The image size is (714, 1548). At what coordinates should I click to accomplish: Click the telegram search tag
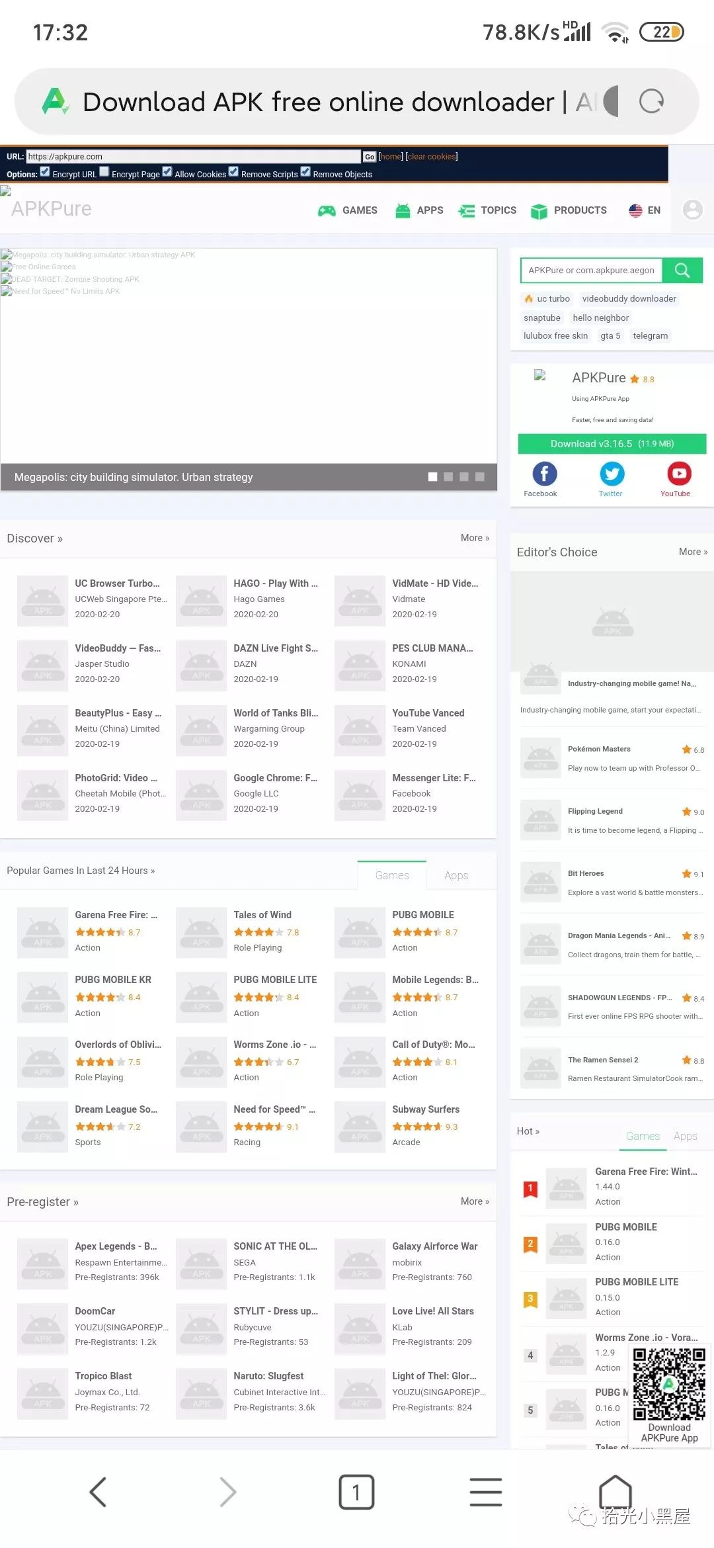coord(651,336)
